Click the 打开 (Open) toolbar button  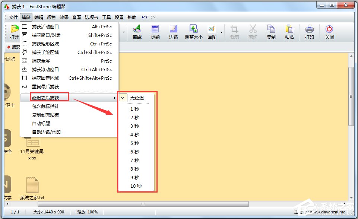click(x=14, y=32)
